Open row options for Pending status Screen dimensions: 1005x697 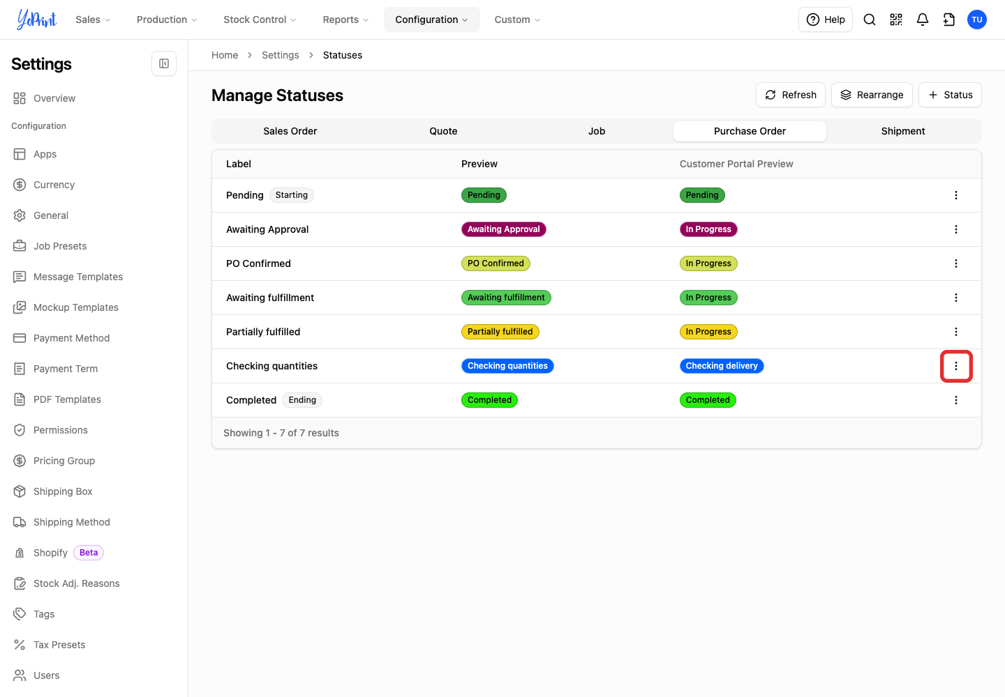point(956,195)
